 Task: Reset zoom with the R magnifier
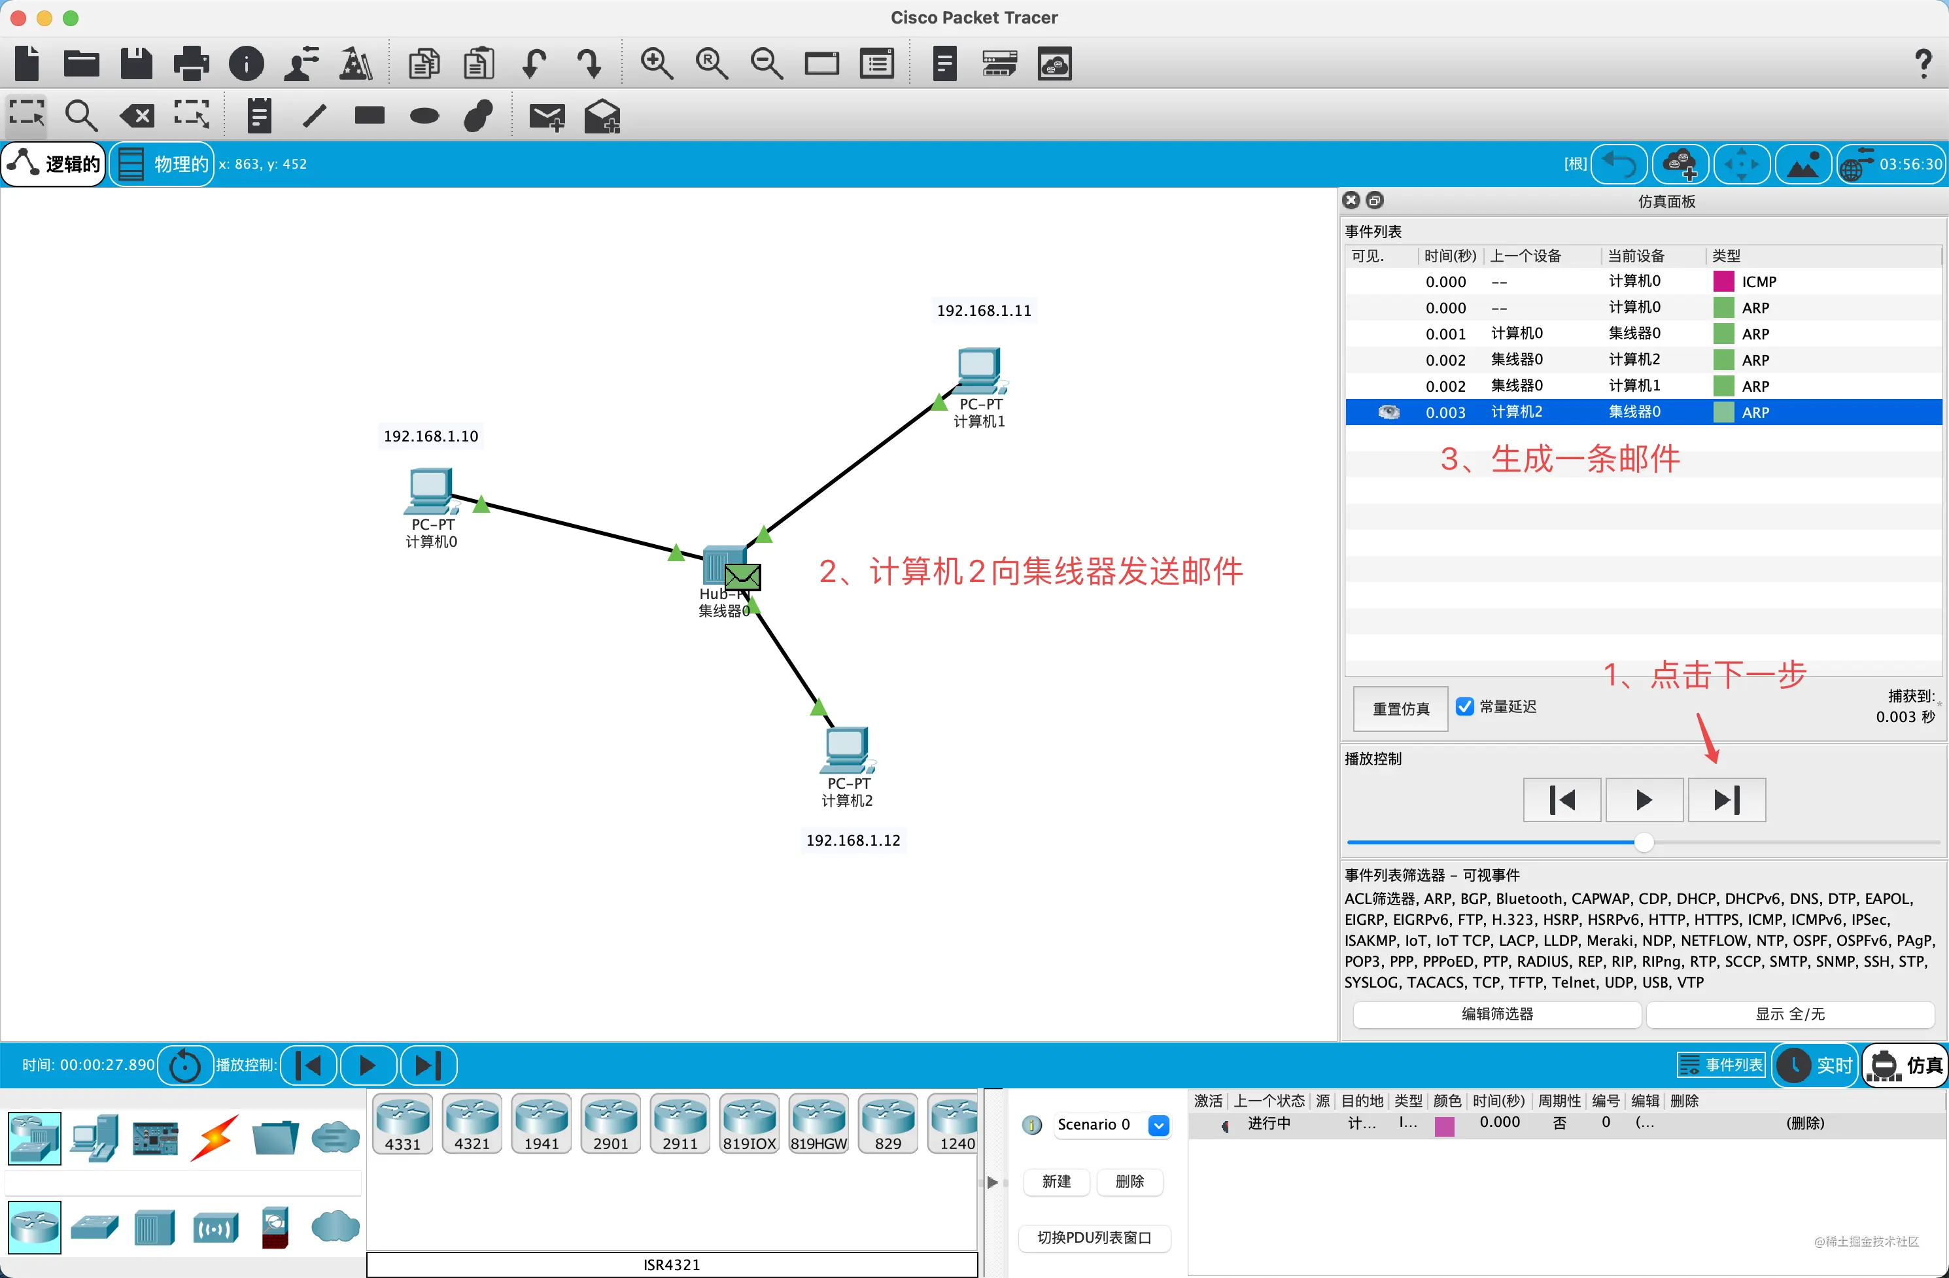[x=712, y=63]
